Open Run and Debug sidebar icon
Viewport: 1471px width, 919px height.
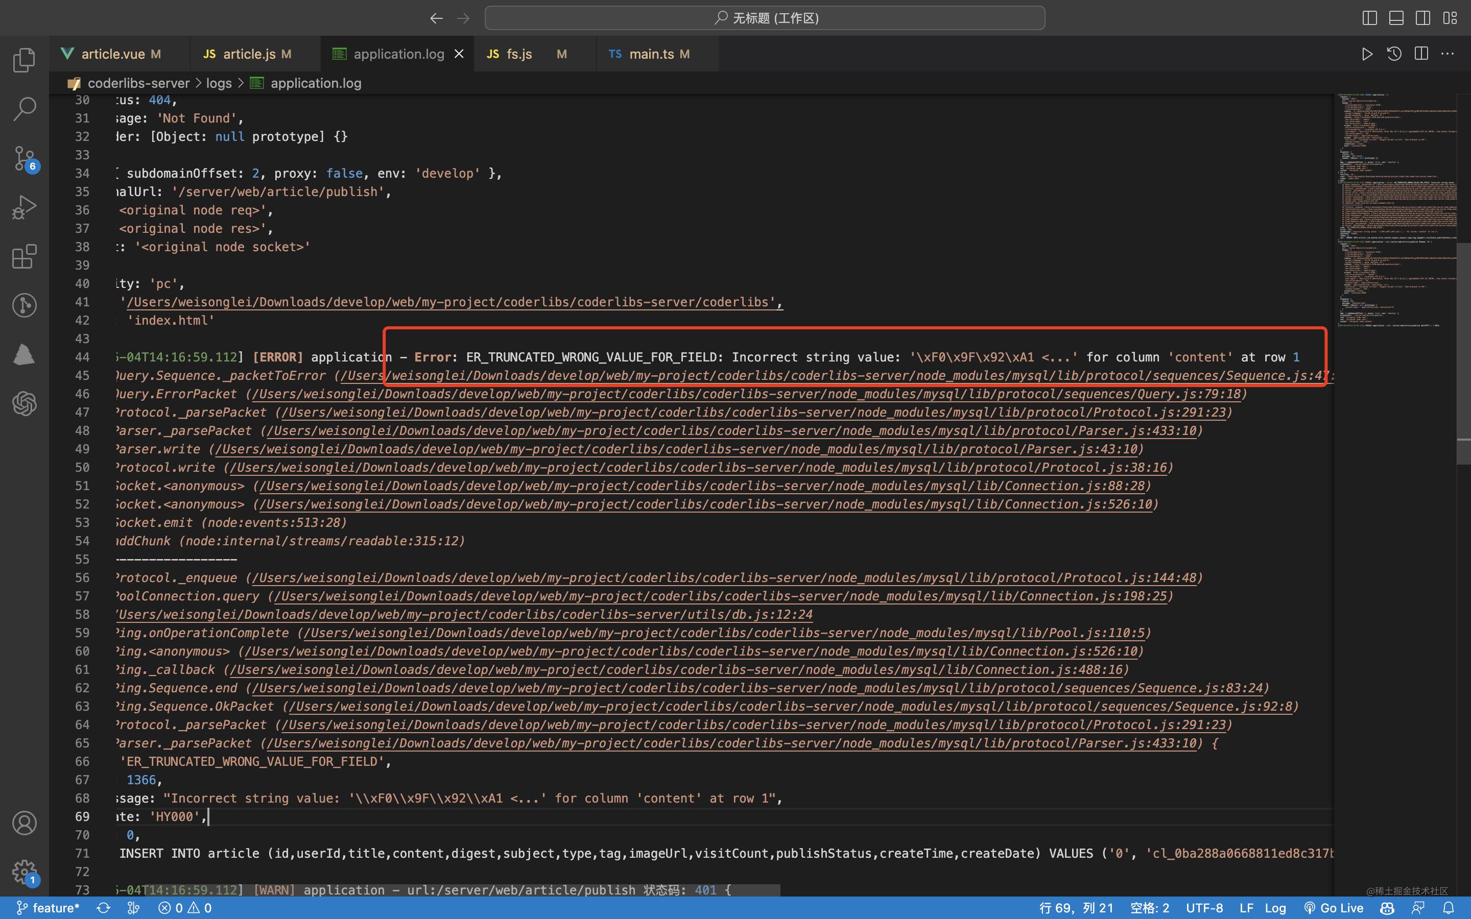point(25,207)
